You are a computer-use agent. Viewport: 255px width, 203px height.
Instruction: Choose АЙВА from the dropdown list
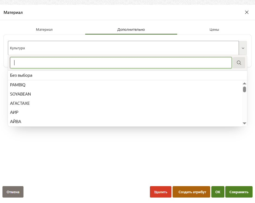16,122
